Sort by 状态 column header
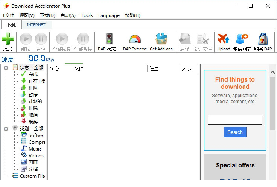277x187 pixels. click(60, 68)
